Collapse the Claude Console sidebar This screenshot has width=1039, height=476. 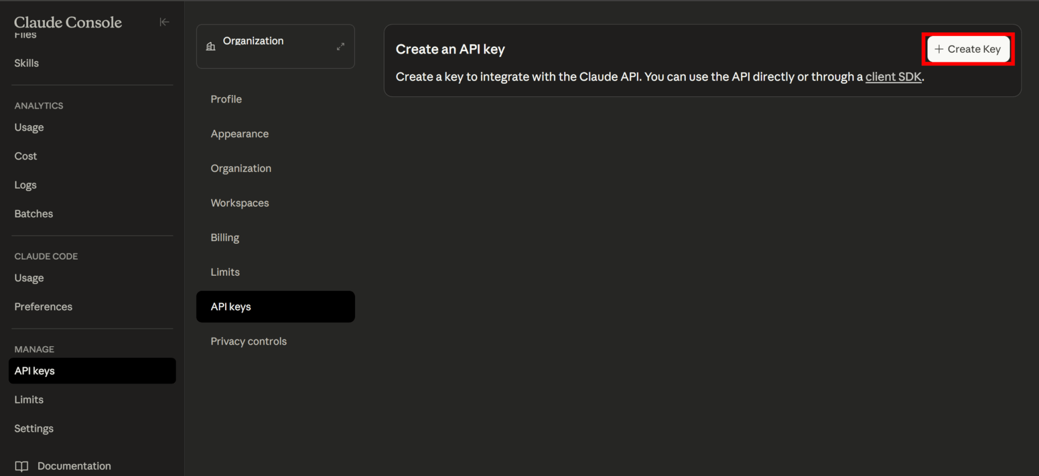(x=164, y=22)
